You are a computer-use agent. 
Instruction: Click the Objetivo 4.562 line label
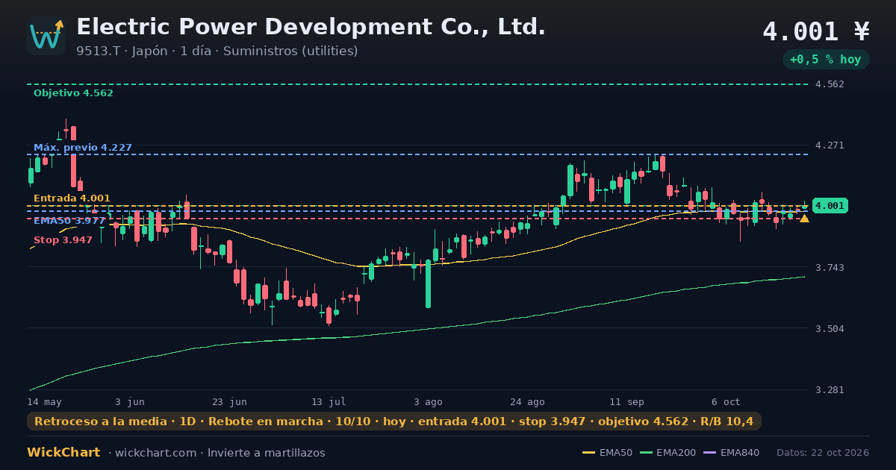click(73, 93)
